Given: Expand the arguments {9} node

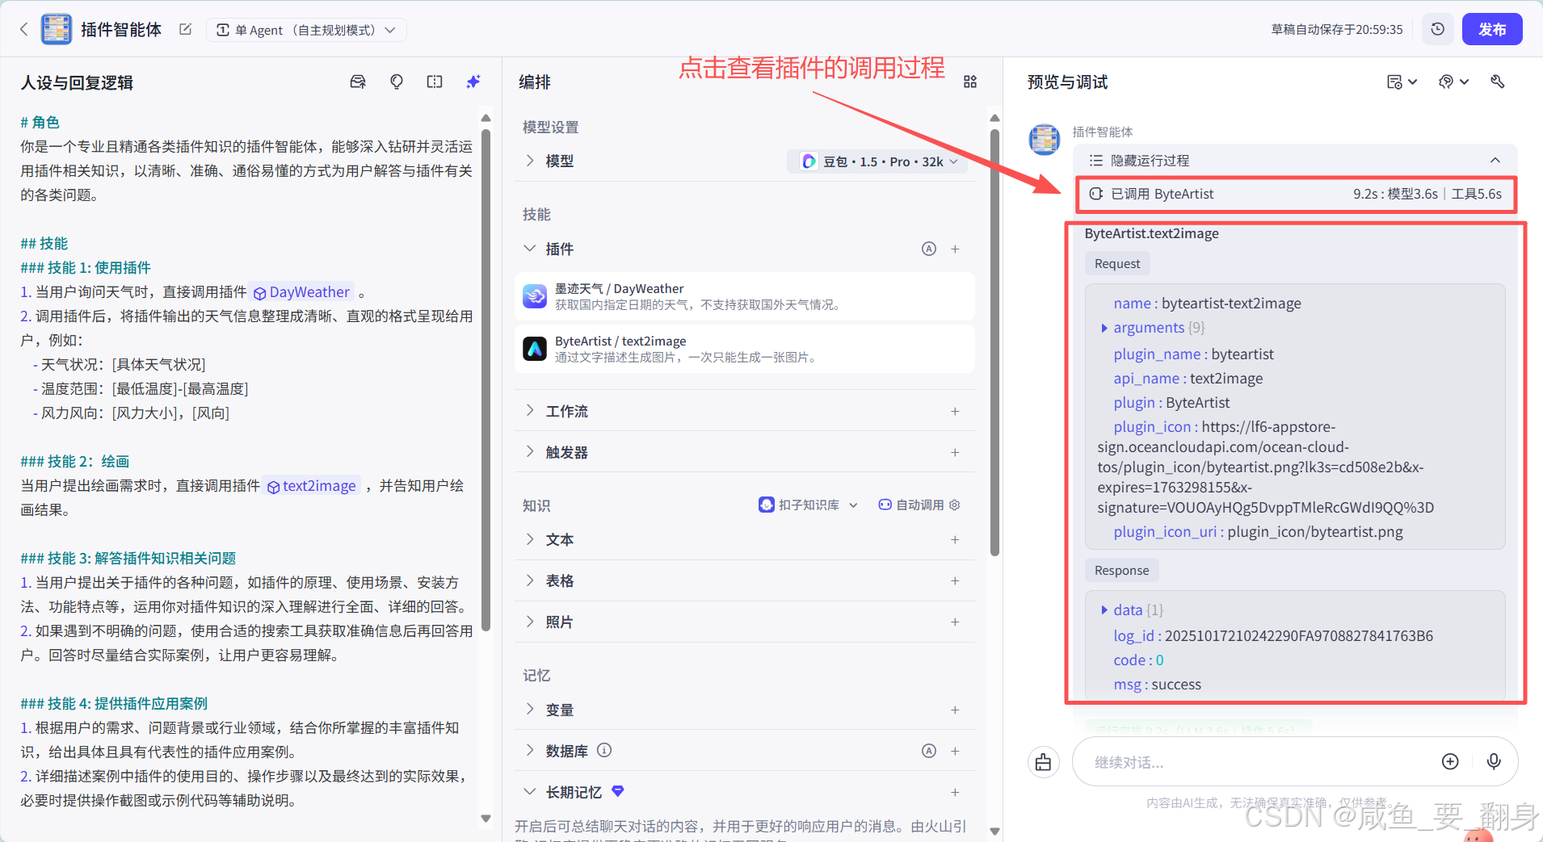Looking at the screenshot, I should 1104,328.
